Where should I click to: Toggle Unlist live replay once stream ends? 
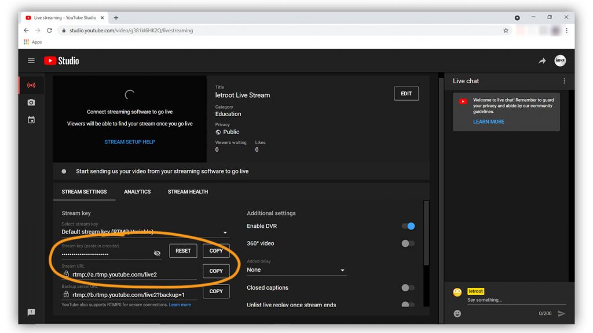pos(408,304)
